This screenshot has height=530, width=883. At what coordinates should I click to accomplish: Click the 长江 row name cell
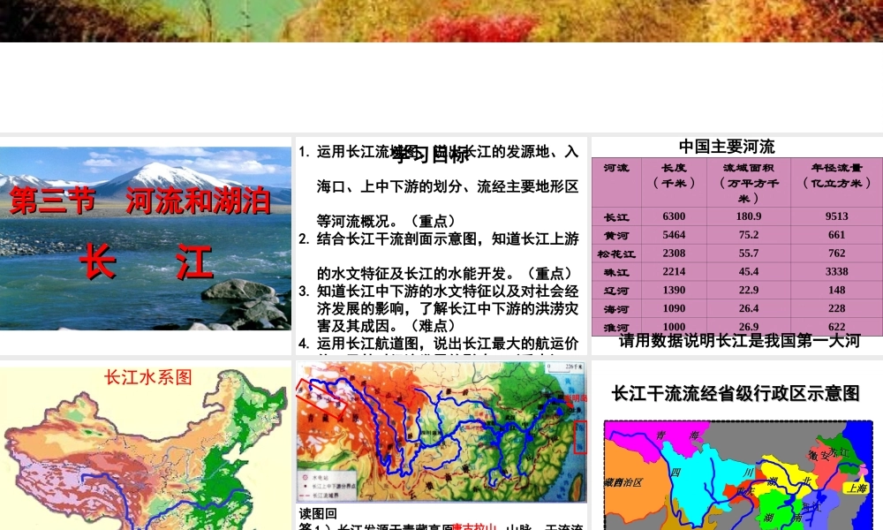pos(616,216)
